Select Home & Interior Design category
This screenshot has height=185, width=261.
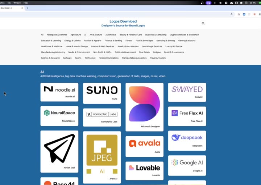click(76, 47)
